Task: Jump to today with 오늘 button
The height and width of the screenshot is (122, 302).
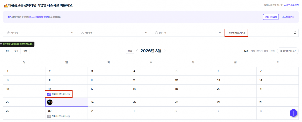Action: pyautogui.click(x=130, y=51)
